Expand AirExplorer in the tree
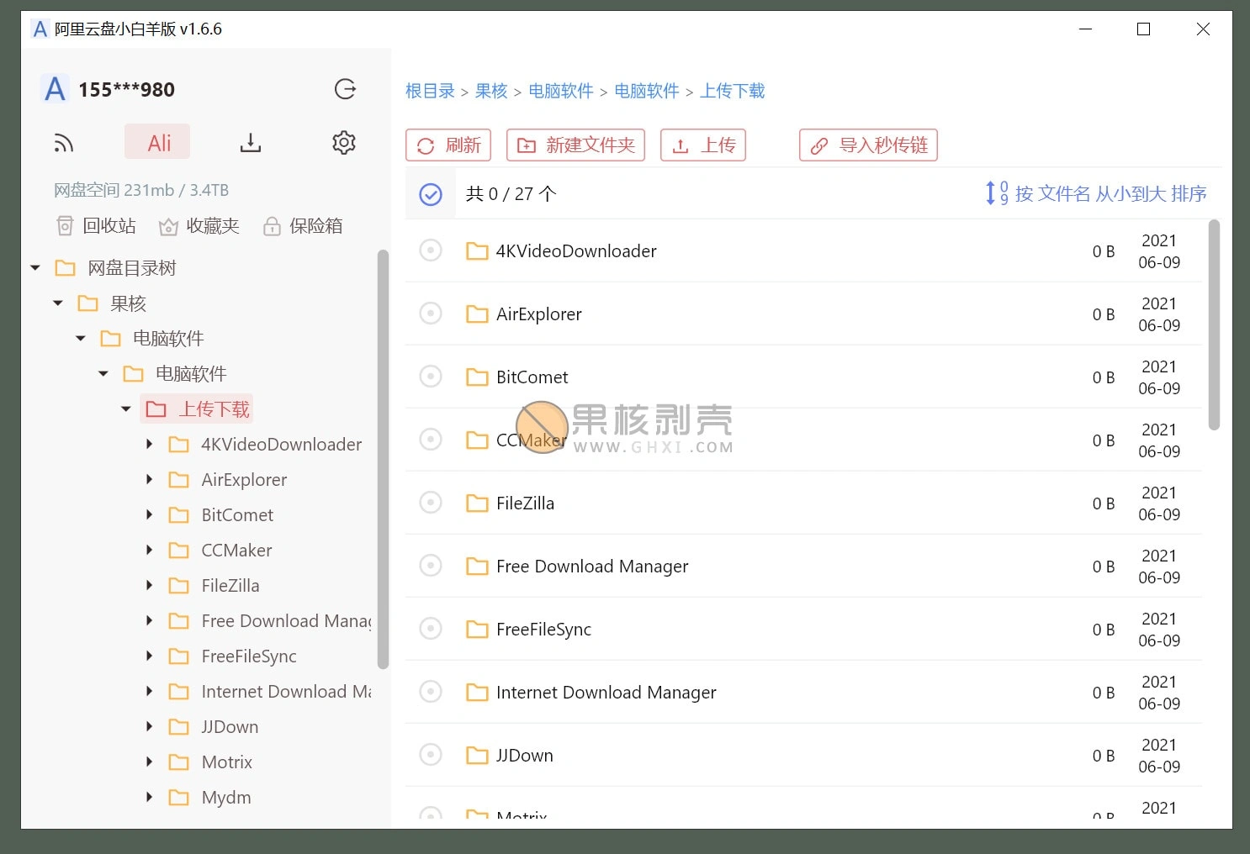The image size is (1250, 854). pyautogui.click(x=149, y=479)
